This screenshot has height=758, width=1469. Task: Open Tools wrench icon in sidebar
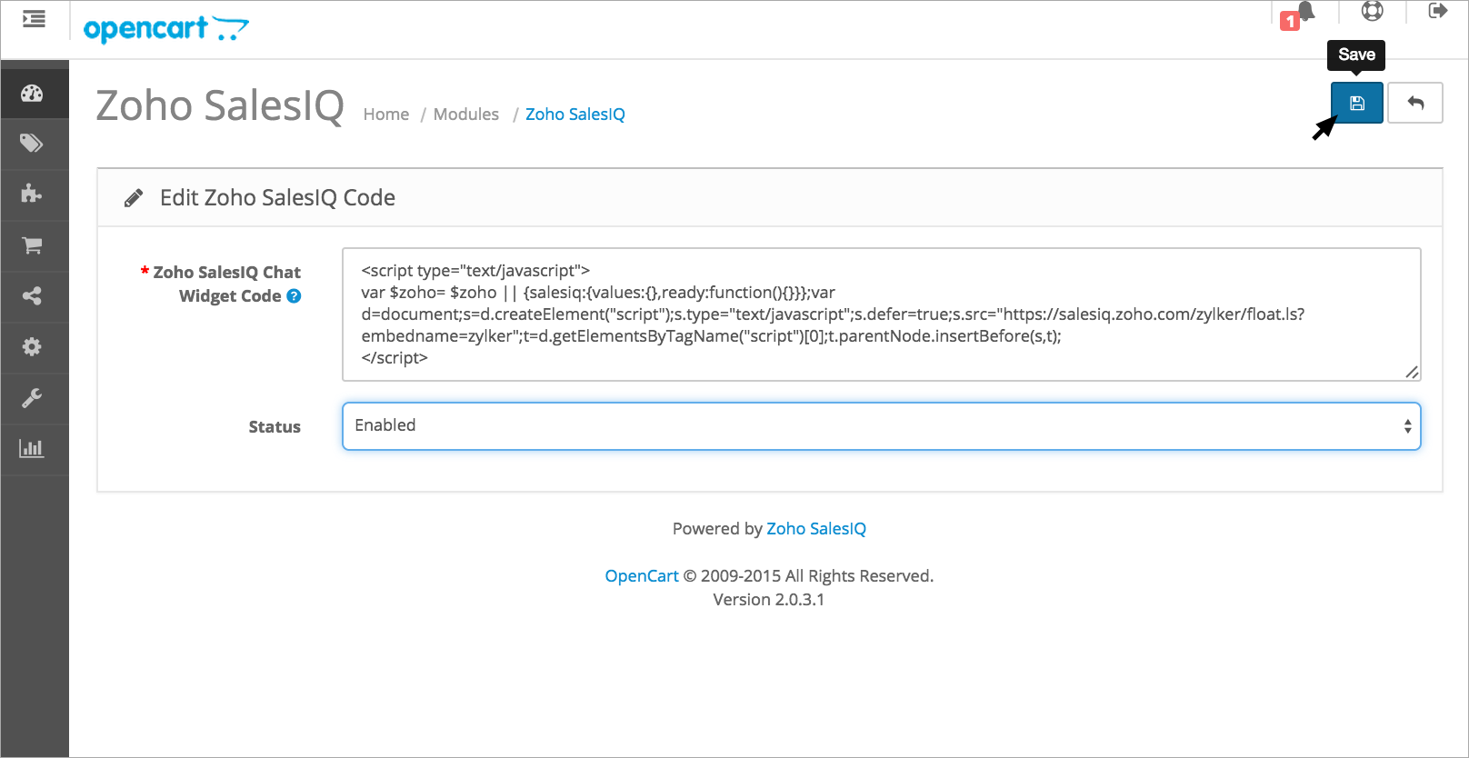33,398
